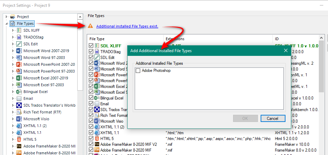The image size is (328, 155).
Task: Expand the Bilingual Excel tree node
Action: (x=13, y=92)
